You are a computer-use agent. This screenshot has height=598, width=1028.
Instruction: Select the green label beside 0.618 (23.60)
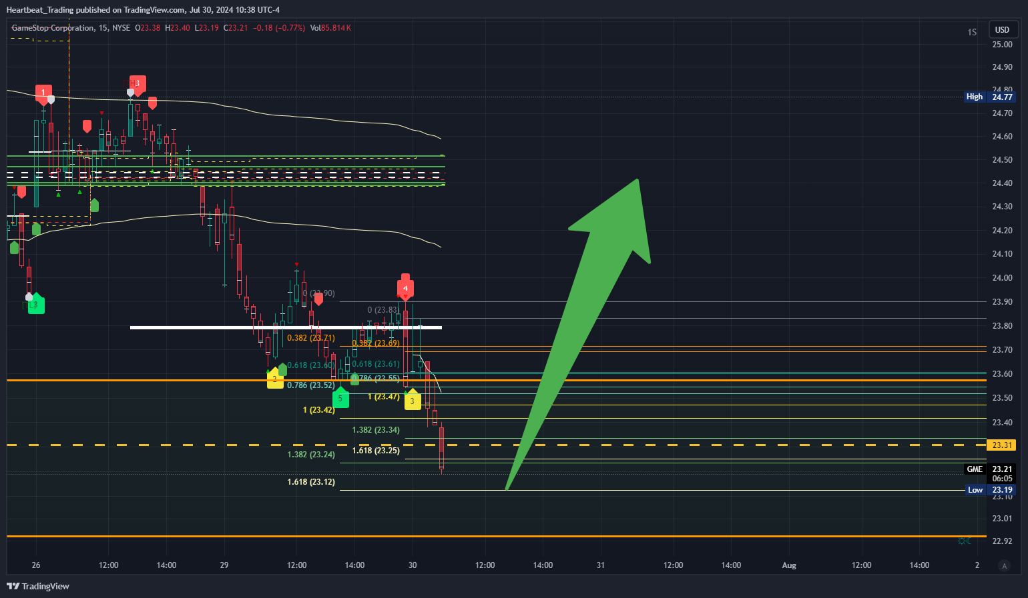(x=283, y=369)
